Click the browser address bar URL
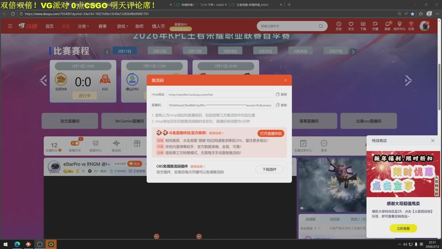 [x=87, y=13]
